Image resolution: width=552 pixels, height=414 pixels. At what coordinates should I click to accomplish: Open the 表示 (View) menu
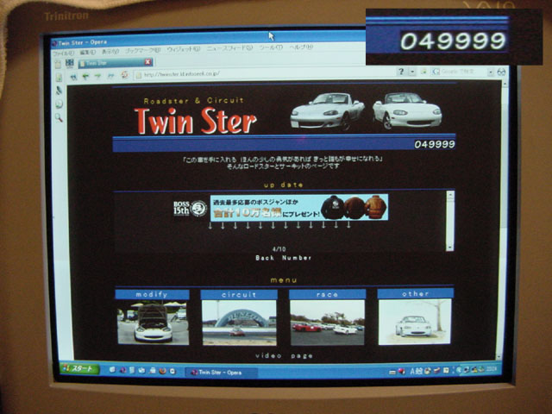click(110, 52)
